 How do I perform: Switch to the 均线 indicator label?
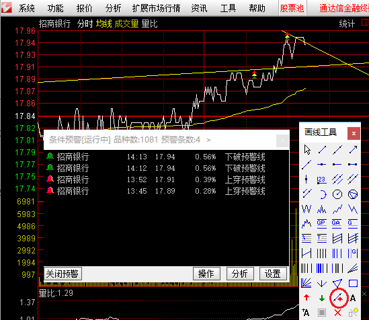104,24
